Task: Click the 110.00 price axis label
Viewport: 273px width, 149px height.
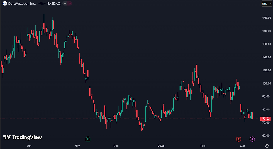Action: click(267, 70)
